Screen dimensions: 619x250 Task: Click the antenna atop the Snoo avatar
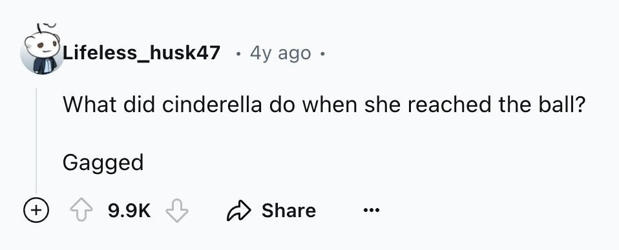[46, 29]
